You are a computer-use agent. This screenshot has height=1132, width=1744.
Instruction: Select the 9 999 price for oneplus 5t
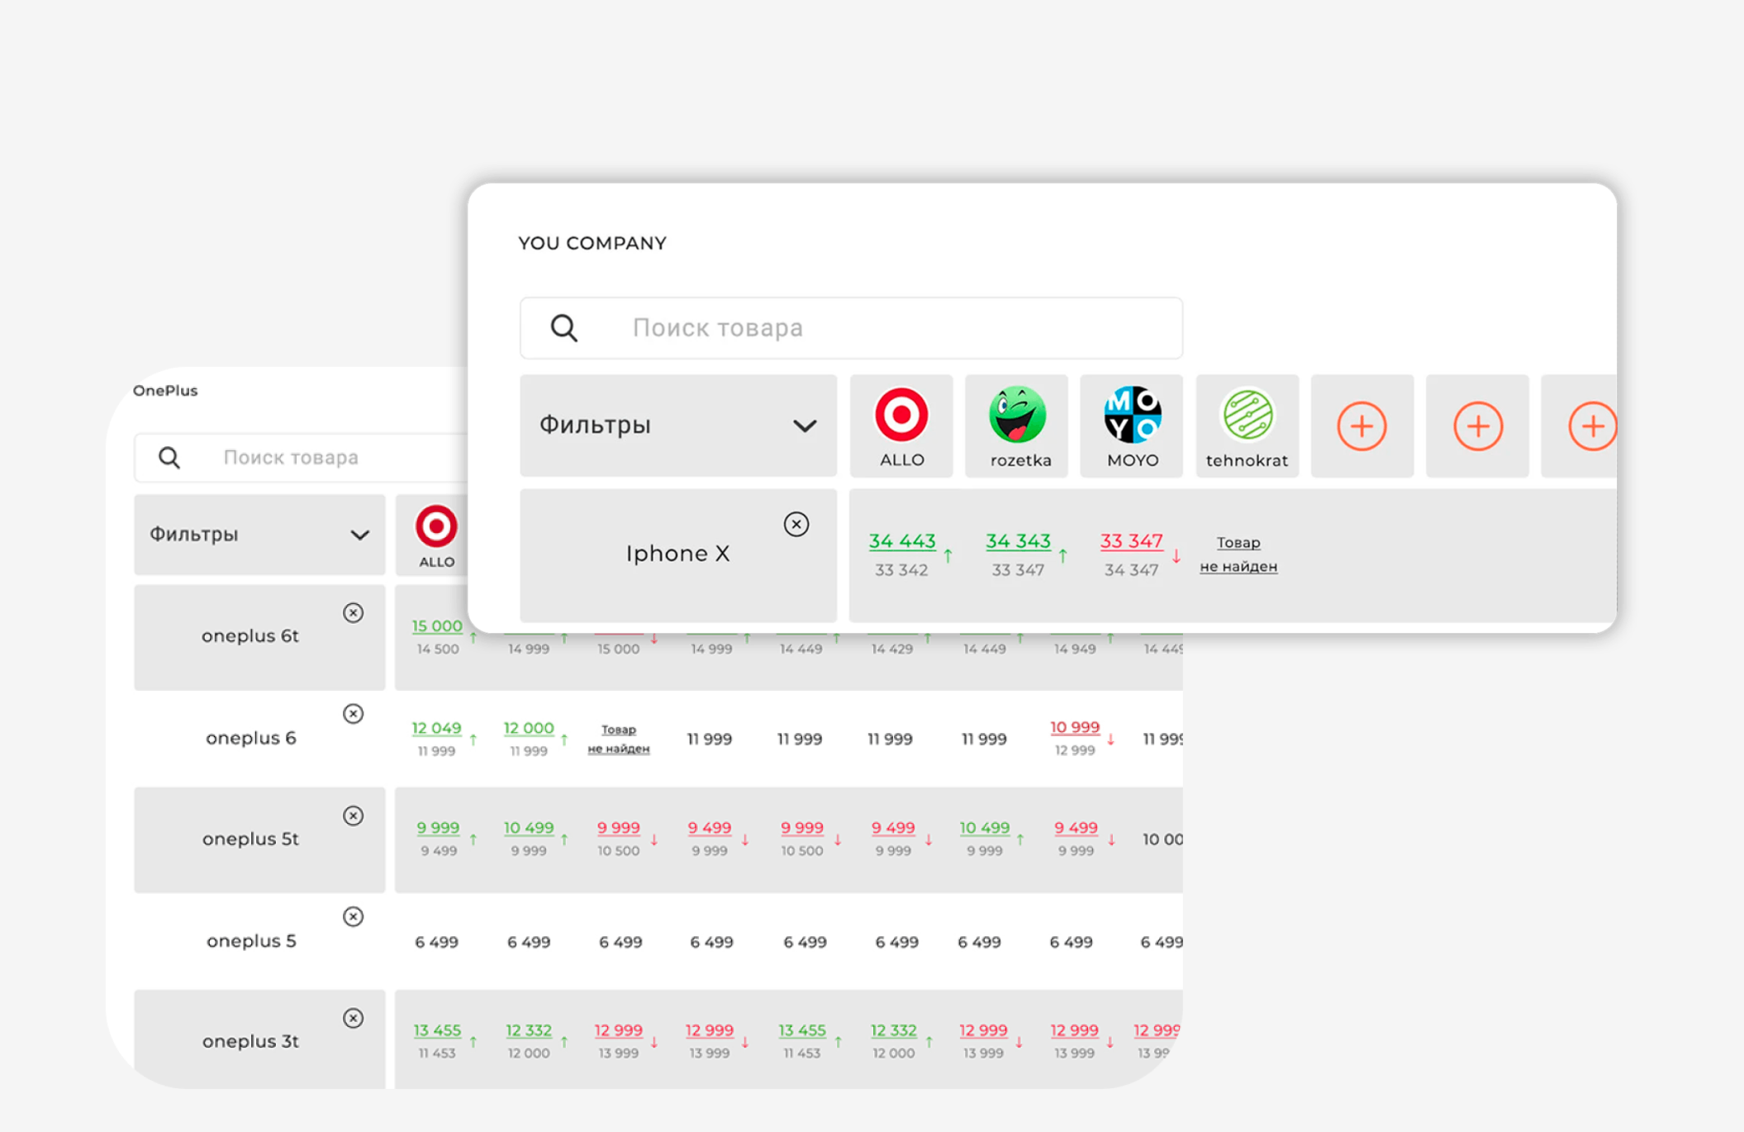[437, 828]
